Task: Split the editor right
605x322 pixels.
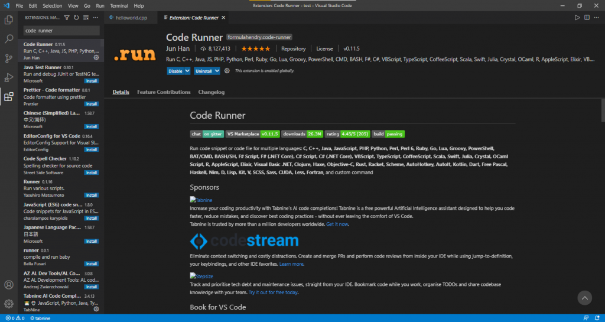Action: (587, 18)
